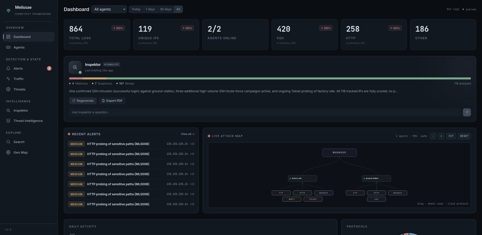Click the SSH protocol node under ground-station
Viewport: 482px width, 235px height.
pos(376,199)
